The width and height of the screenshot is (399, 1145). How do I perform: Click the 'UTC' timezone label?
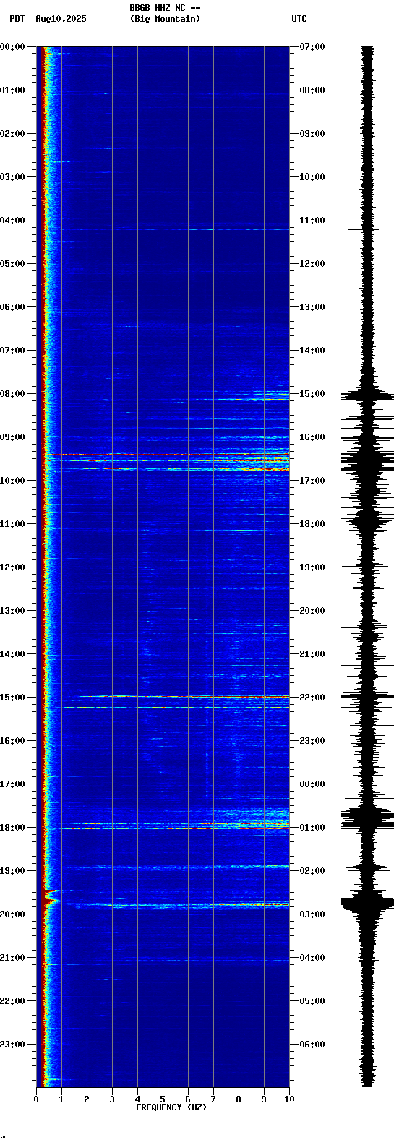299,19
